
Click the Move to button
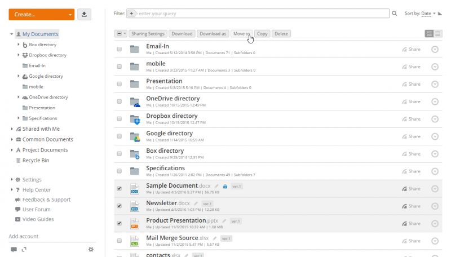point(242,34)
